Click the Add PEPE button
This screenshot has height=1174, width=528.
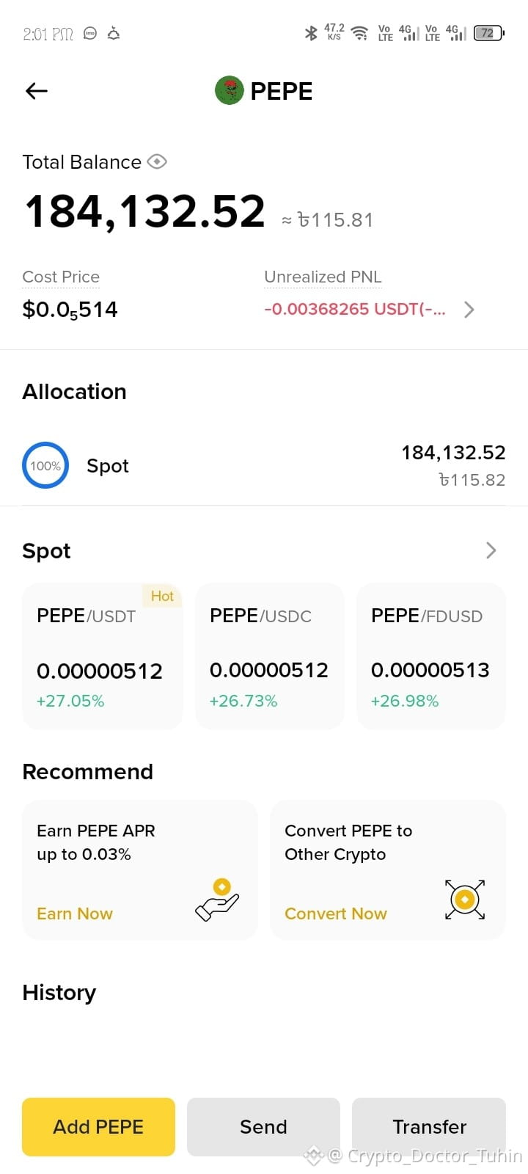[98, 1127]
